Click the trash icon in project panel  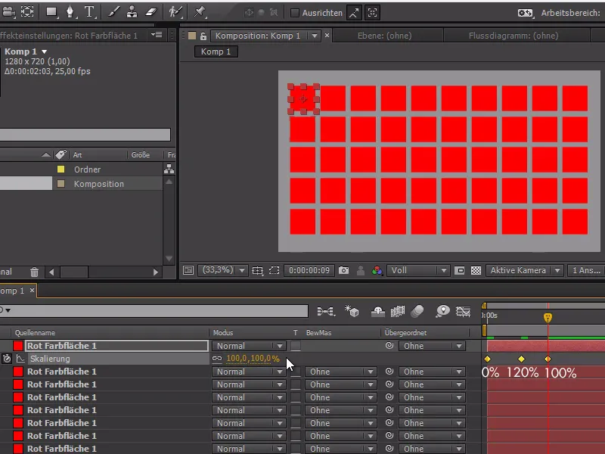[34, 272]
